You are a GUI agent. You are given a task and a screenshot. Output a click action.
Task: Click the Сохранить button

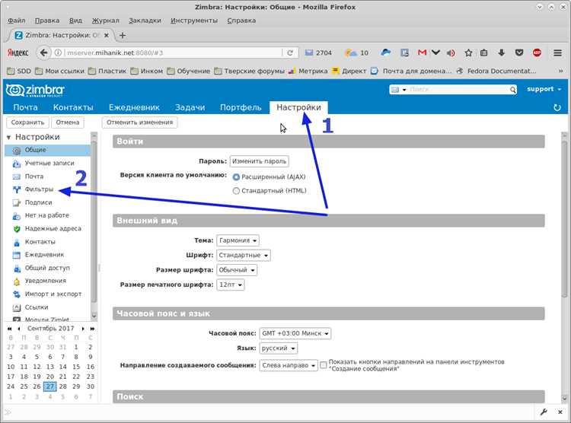point(27,122)
